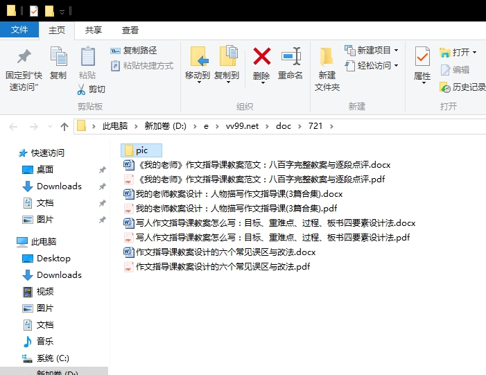Create a New folder (新建文件夹)

pyautogui.click(x=327, y=69)
